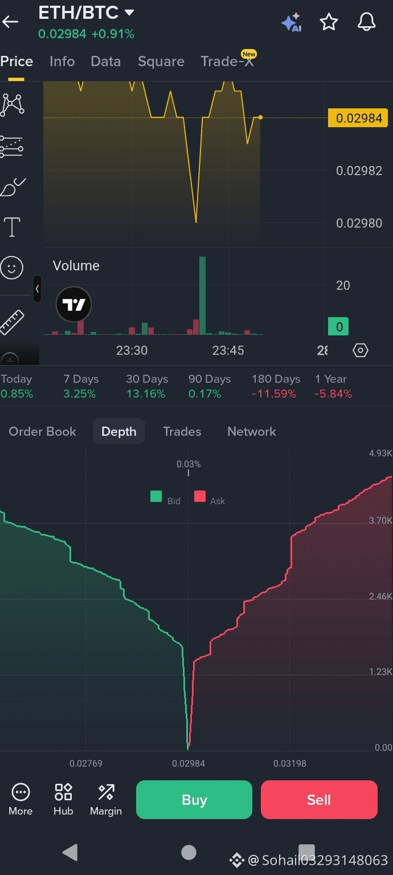Viewport: 393px width, 875px height.
Task: Select the 7 Days 3.25% stat
Action: coord(81,386)
